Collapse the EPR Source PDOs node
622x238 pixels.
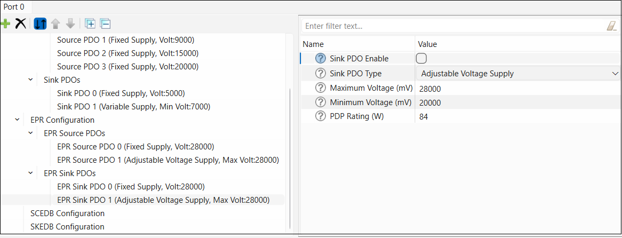[x=31, y=133]
